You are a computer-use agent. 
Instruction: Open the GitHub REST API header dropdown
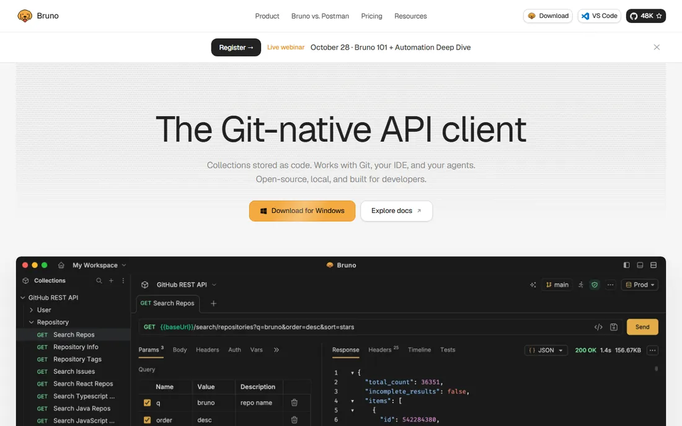coord(214,285)
